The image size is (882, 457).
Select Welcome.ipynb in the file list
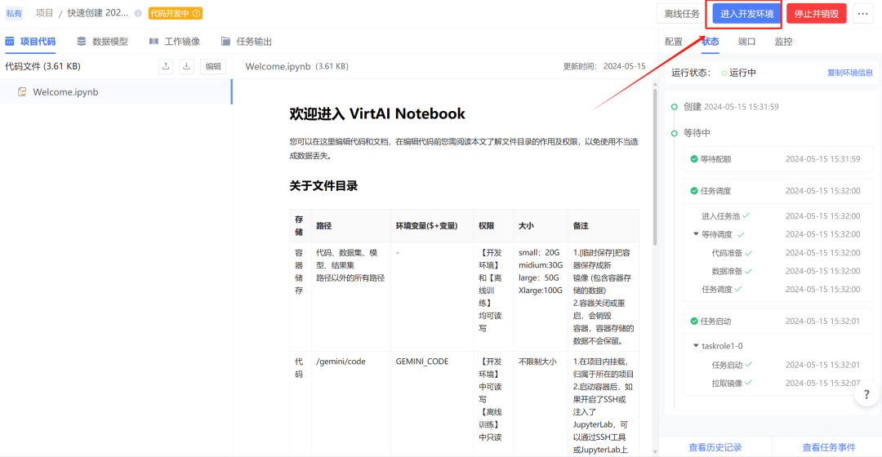pos(116,91)
